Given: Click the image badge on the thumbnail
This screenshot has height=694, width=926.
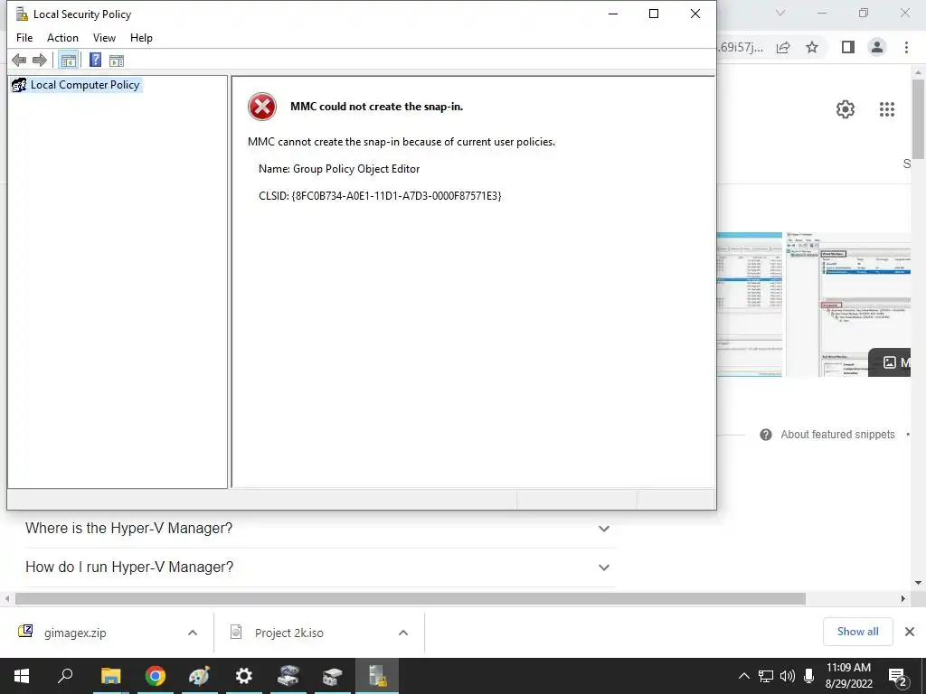Looking at the screenshot, I should pos(891,362).
